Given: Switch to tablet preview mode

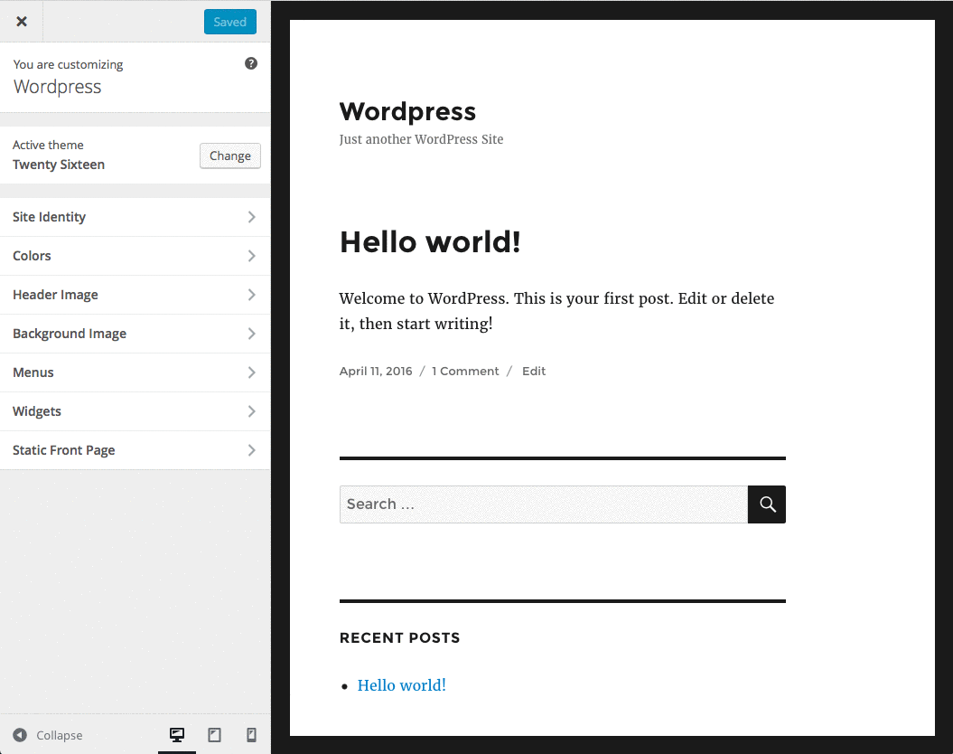Looking at the screenshot, I should pyautogui.click(x=215, y=734).
